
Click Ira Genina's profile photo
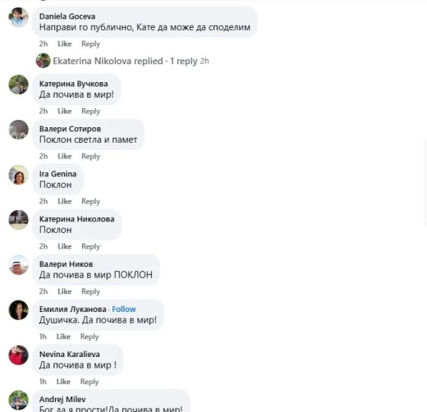(x=19, y=175)
